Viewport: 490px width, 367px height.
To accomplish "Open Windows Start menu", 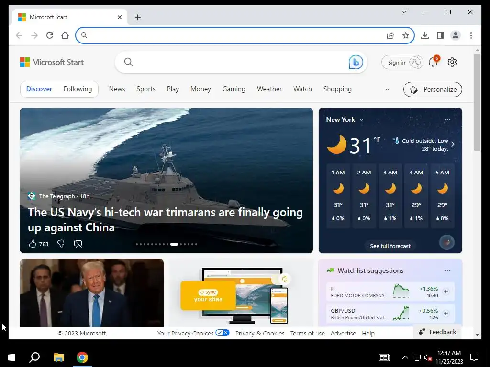I will (11, 357).
